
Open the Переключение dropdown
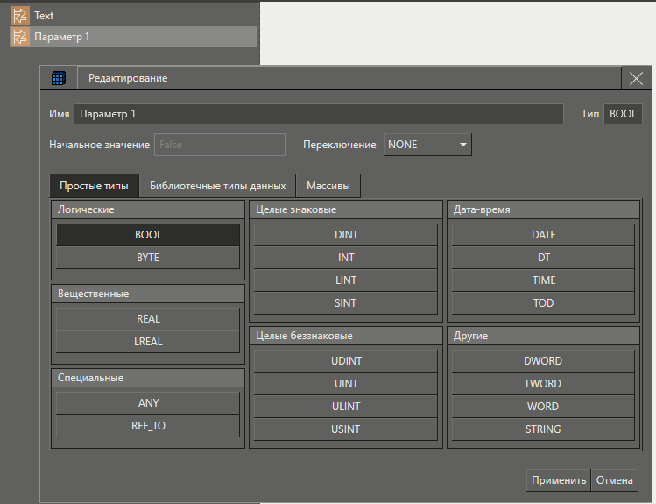tap(427, 145)
